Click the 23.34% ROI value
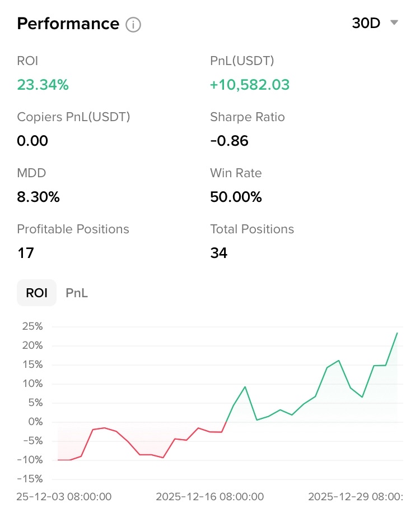Image resolution: width=420 pixels, height=521 pixels. pyautogui.click(x=43, y=85)
